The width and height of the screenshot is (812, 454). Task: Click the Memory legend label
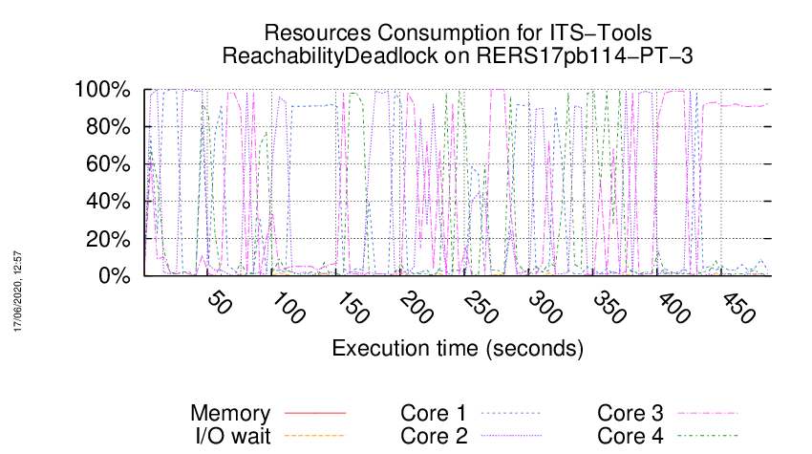(230, 413)
